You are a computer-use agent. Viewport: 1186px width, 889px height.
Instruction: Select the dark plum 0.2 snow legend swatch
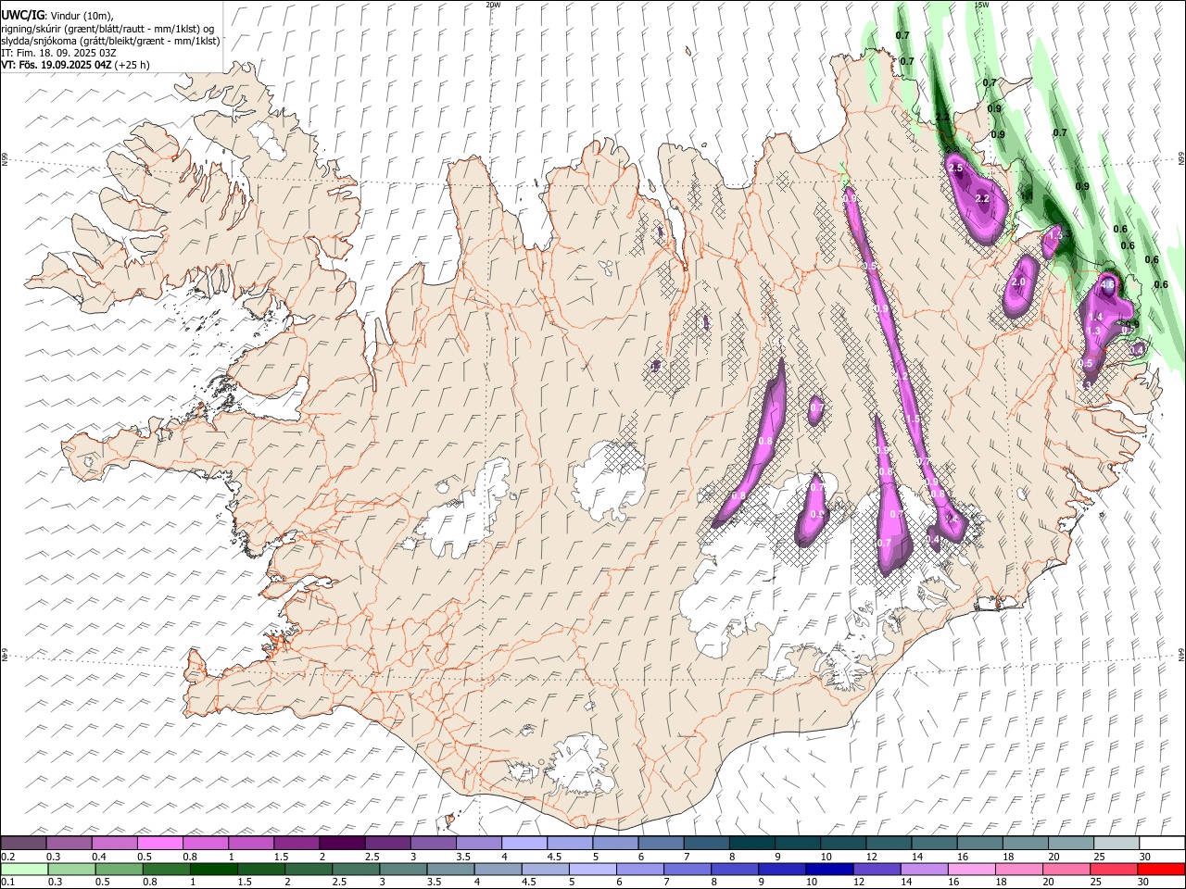pyautogui.click(x=23, y=843)
